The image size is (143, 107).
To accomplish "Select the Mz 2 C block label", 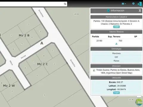I will pyautogui.click(x=42, y=64).
